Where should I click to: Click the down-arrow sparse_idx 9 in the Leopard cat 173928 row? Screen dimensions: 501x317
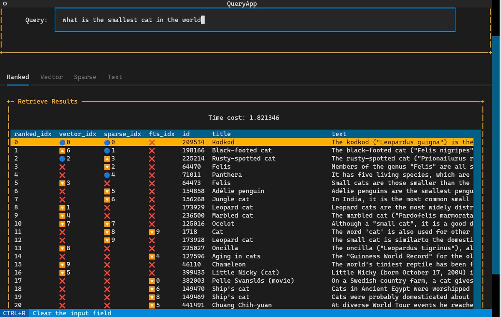click(x=109, y=240)
